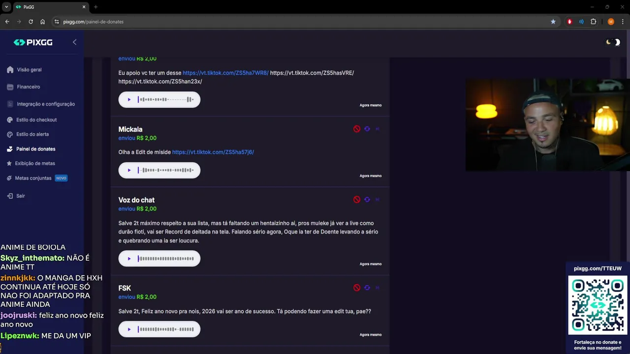This screenshot has width=630, height=354.
Task: Block the Voz do chat donation
Action: pyautogui.click(x=357, y=200)
